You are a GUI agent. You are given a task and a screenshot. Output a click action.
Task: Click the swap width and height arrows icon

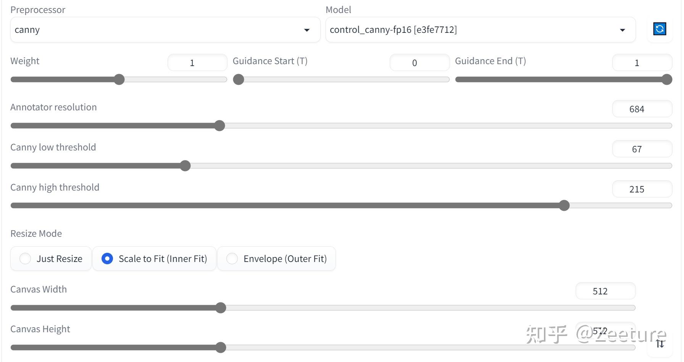tap(660, 343)
